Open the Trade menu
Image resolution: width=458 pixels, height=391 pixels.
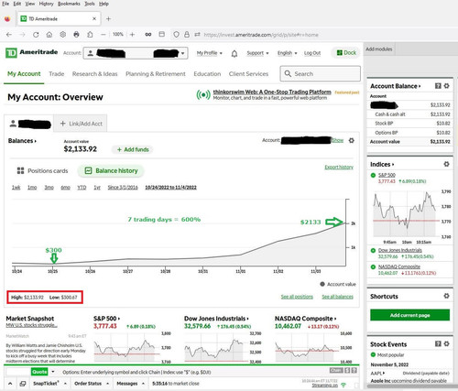pyautogui.click(x=57, y=74)
